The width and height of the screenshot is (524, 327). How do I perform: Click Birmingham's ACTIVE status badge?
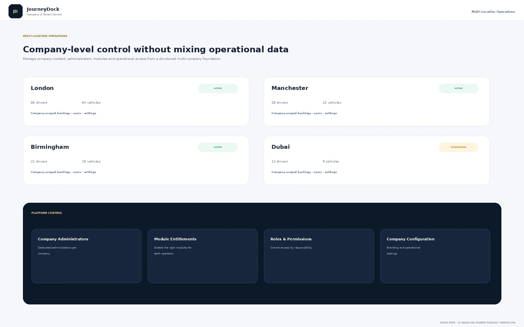(218, 147)
